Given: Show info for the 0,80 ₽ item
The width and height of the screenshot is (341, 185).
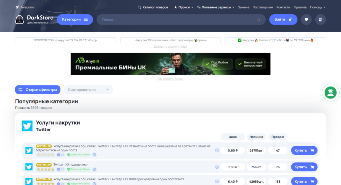Looking at the screenshot, I should pyautogui.click(x=217, y=150).
